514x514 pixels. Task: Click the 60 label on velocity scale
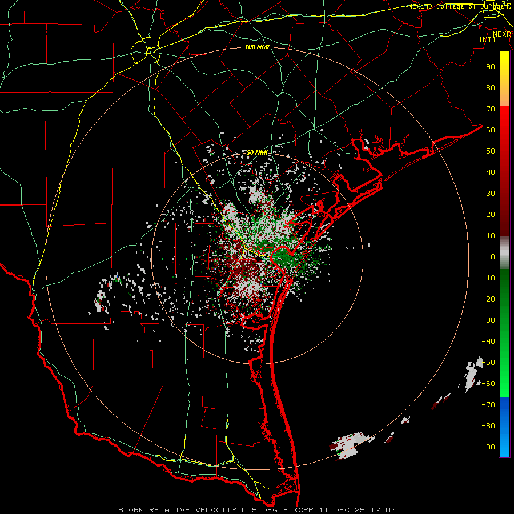point(491,130)
